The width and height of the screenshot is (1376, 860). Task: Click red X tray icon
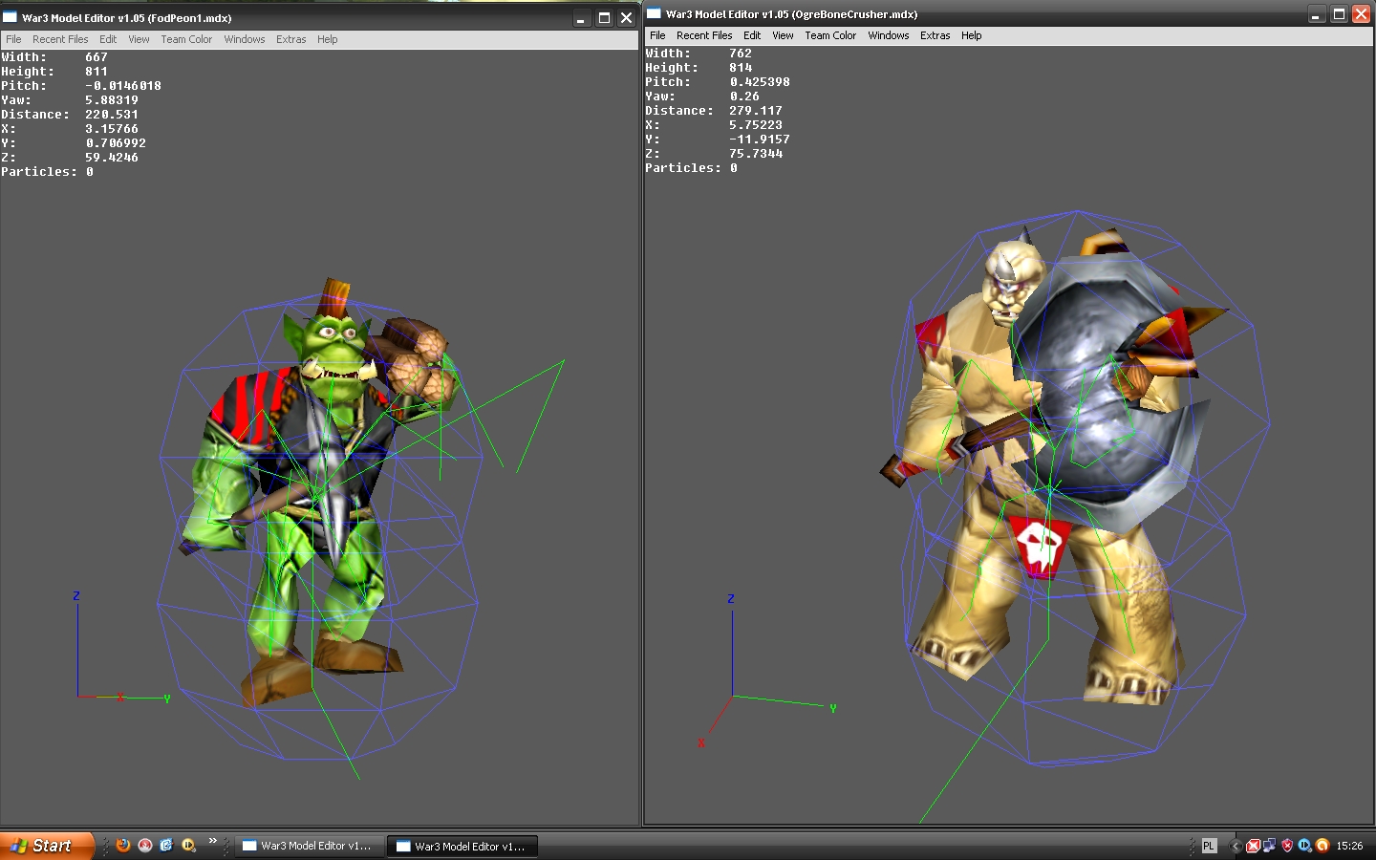pyautogui.click(x=1253, y=846)
